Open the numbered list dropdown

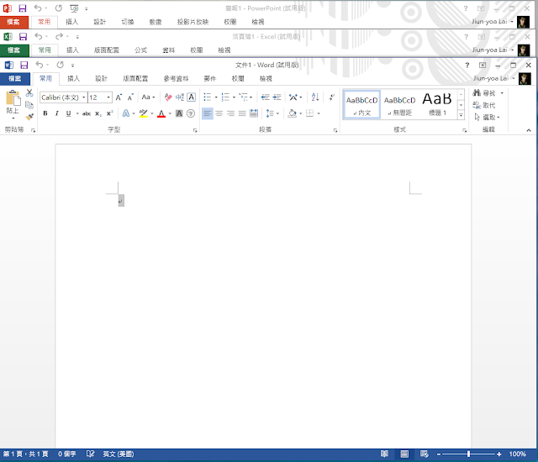click(234, 97)
